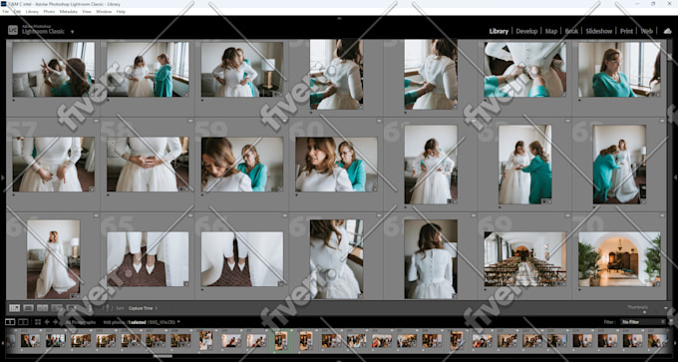Viewport: 678px width, 362px height.
Task: Click the main window display icon
Action: pos(10,322)
